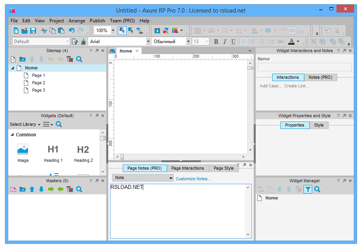Delete the selected page in Sitemap

(x=70, y=59)
